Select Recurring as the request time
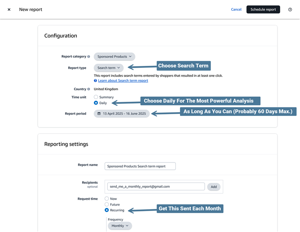Viewport: 300px width, 232px height. tap(106, 210)
